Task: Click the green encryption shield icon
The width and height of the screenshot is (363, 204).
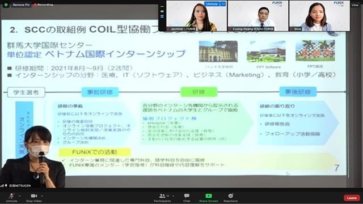Action: pos(6,5)
